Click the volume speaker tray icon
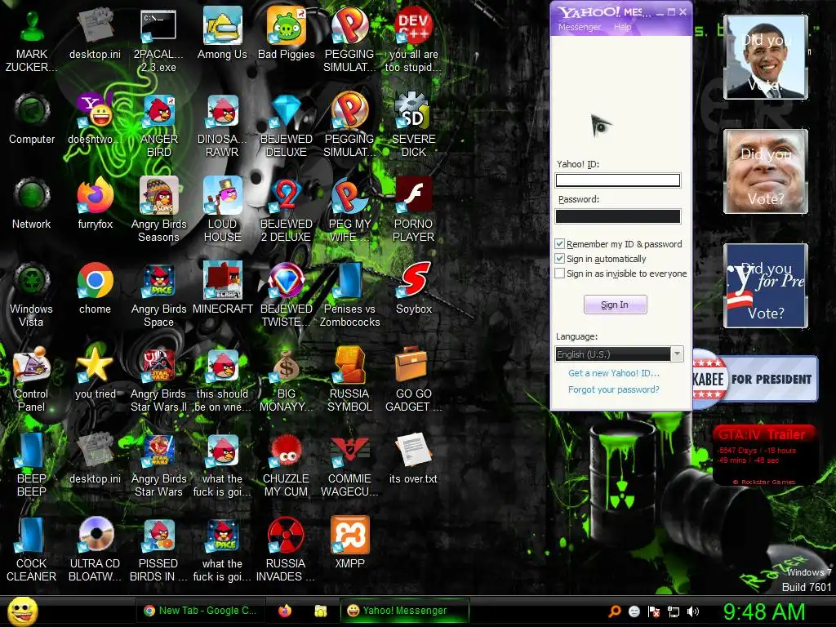The width and height of the screenshot is (836, 627). (x=693, y=611)
